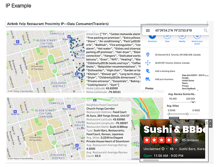The width and height of the screenshot is (218, 167).
Task: Click the info icon next to Unclaimed
Action: tap(163, 149)
